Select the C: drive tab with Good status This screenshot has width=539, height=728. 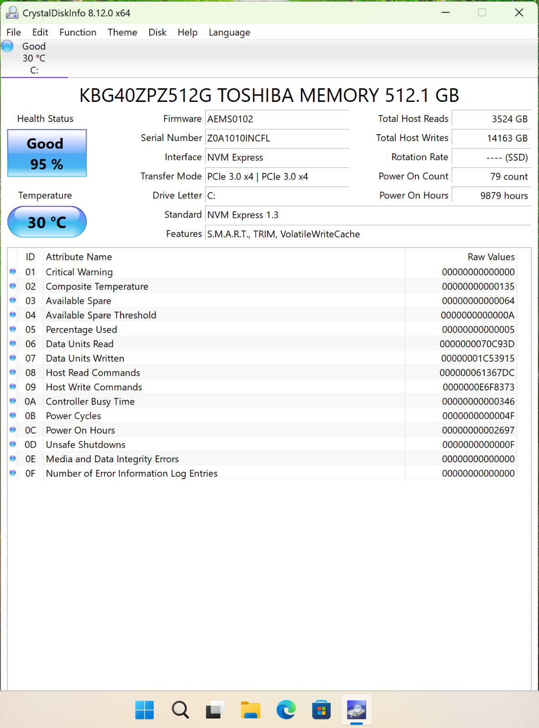[34, 58]
